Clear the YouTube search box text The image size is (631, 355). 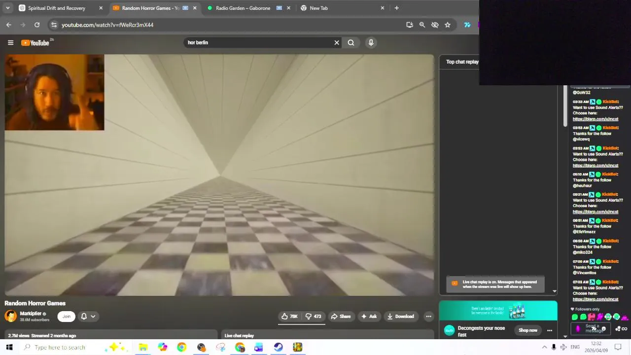point(337,42)
